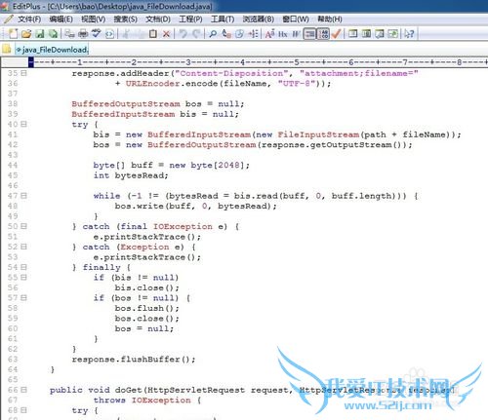Viewport: 488px width, 420px height.
Task: Open the 编辑(E) menu
Action: pos(61,19)
